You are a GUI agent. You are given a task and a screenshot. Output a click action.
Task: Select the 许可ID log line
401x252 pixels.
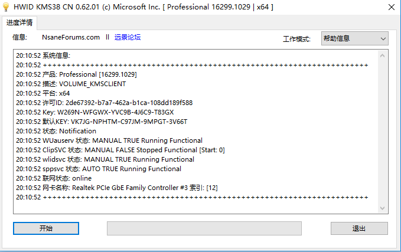pos(104,103)
